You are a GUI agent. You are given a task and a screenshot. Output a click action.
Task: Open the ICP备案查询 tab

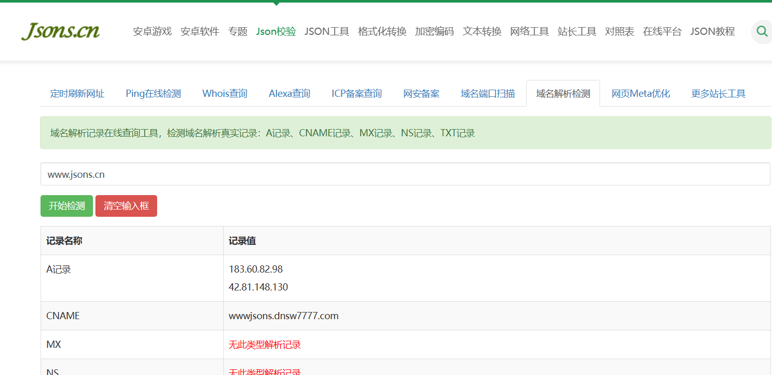tap(356, 94)
